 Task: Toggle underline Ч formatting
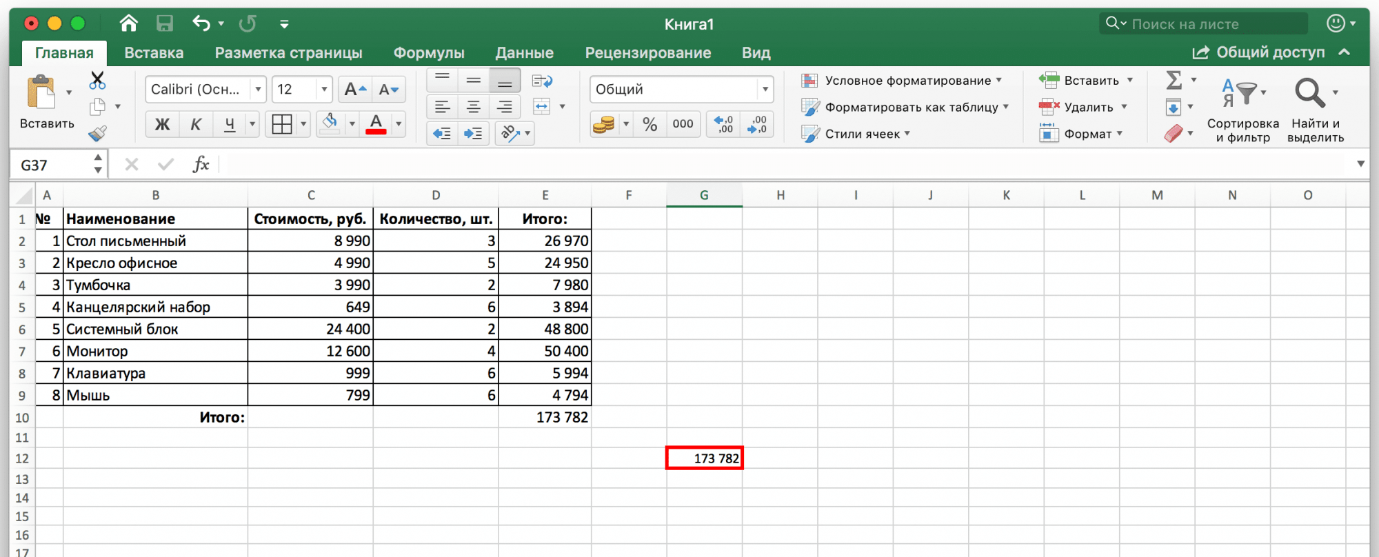point(230,124)
